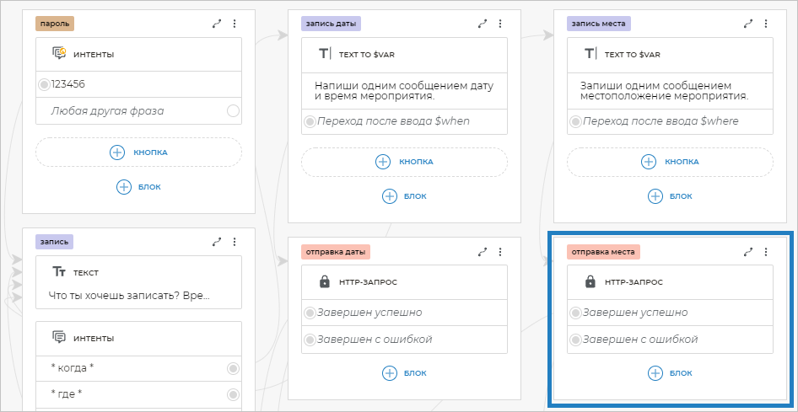Click intents icon in «пароль» card

tap(59, 54)
